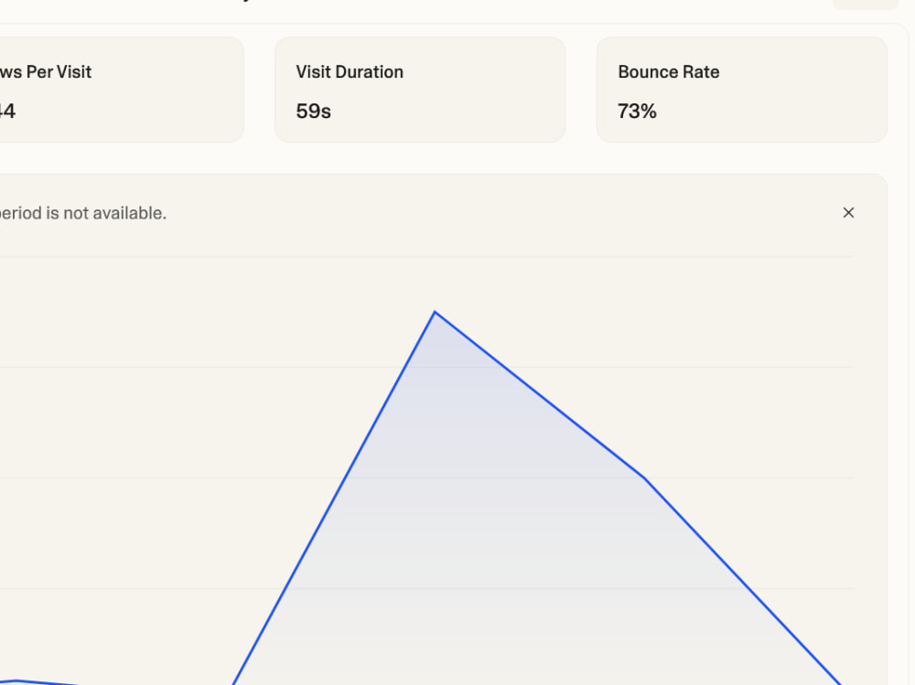Select the chart bend point after the peak
This screenshot has height=685, width=915.
coord(644,478)
